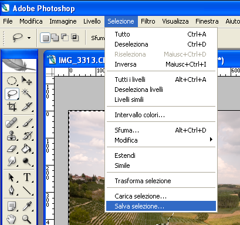The width and height of the screenshot is (240, 225).
Task: Enable Intersect with Selection mode
Action: click(75, 37)
